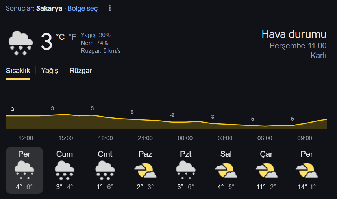Switch to the Rüzgar tab

click(x=81, y=71)
